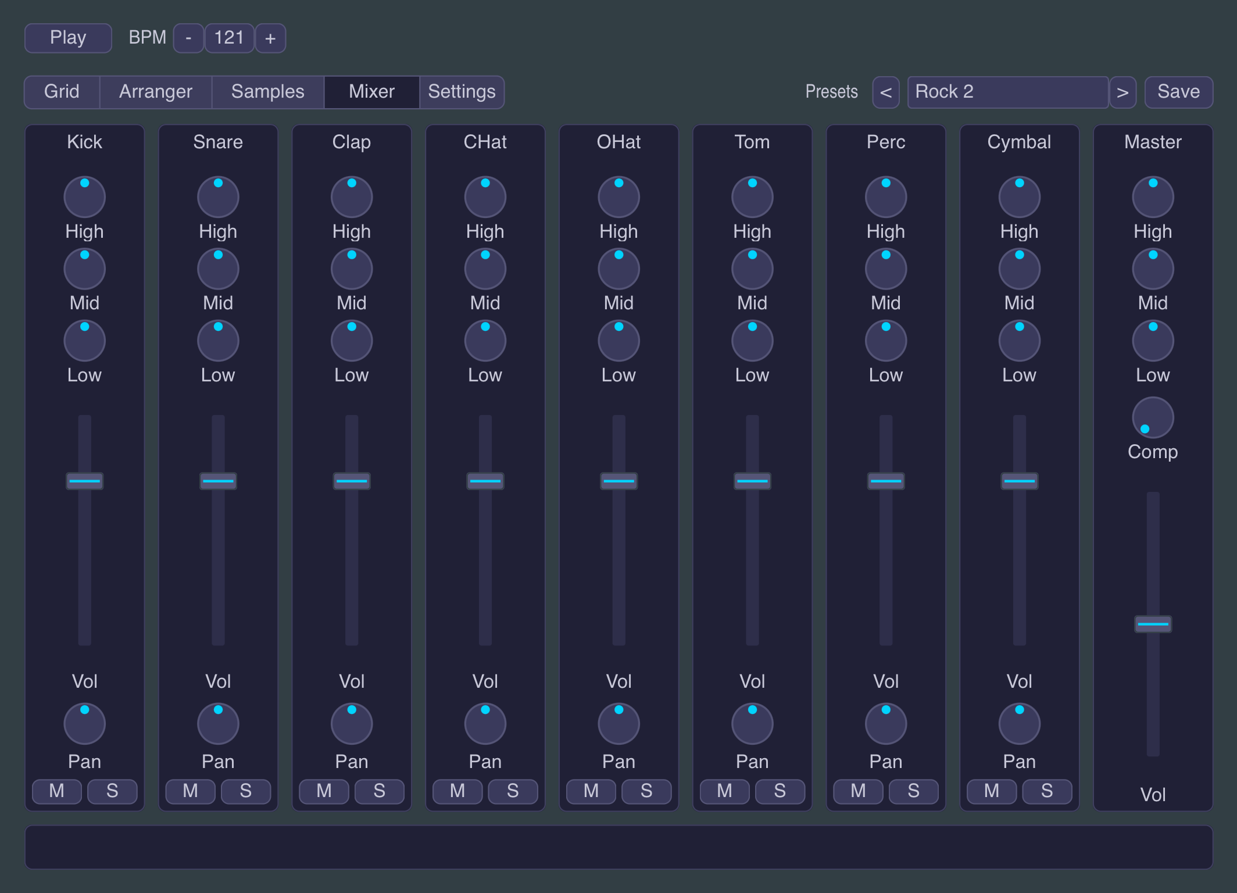Click the Master Comp knob
This screenshot has width=1237, height=893.
click(1153, 417)
